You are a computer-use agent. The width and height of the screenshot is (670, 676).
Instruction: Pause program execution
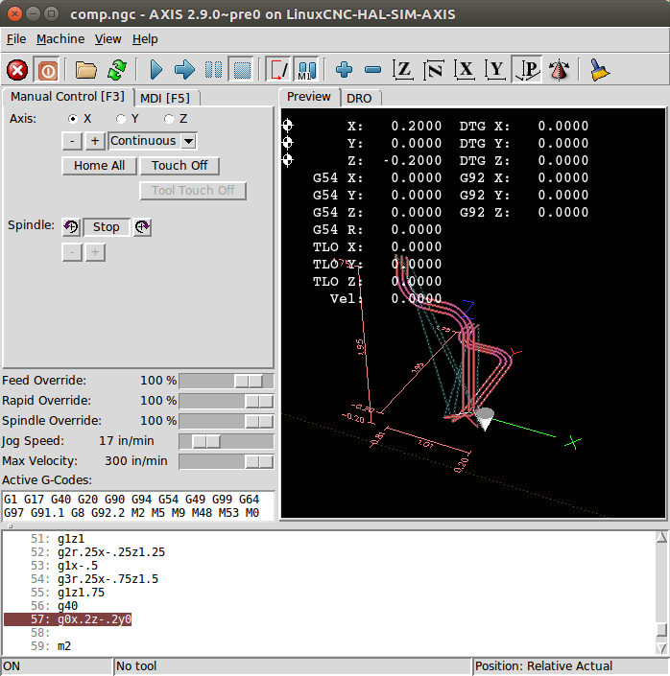click(x=213, y=70)
